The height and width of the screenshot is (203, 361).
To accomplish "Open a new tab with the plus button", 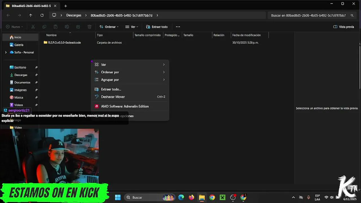I will click(x=65, y=6).
